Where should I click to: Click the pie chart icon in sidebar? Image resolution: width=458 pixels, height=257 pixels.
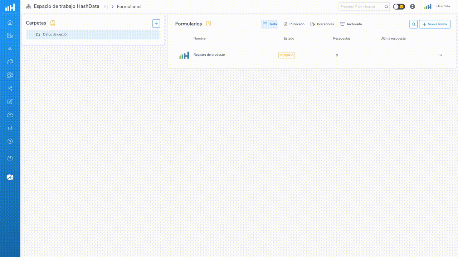tap(10, 177)
